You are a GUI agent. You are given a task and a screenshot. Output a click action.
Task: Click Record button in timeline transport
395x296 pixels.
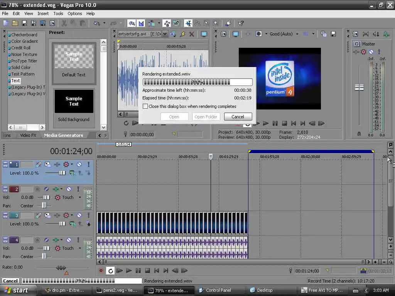pos(101,271)
